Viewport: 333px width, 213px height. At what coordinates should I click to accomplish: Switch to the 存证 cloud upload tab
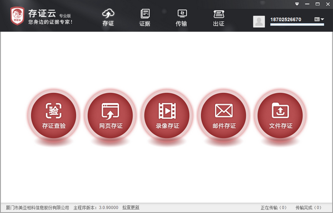point(108,18)
